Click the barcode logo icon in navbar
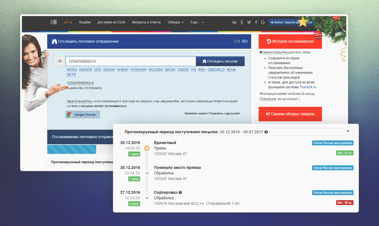 point(54,22)
